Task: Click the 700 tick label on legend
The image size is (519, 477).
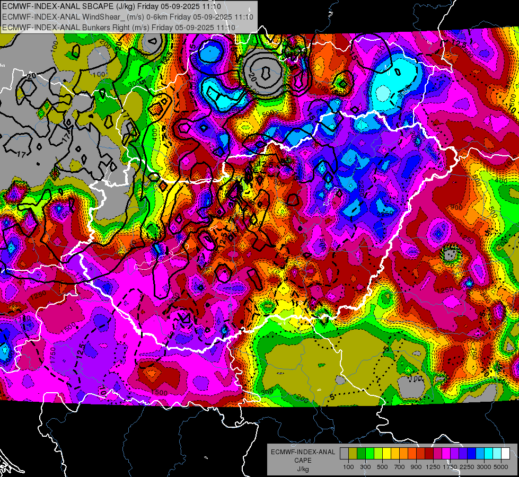Action: (400, 467)
